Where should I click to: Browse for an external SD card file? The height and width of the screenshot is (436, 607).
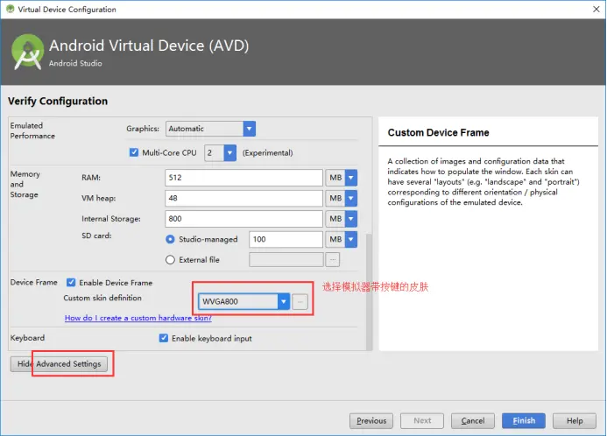point(333,260)
